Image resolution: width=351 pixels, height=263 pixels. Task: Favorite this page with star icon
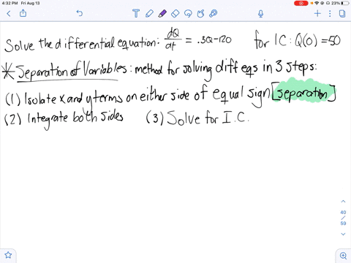coord(8,255)
